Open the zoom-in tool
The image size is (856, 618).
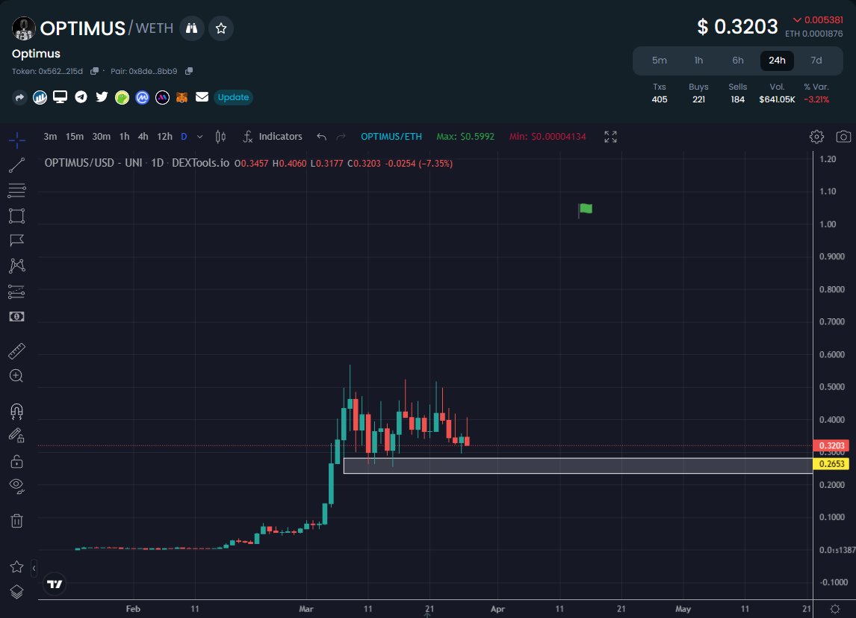coord(16,376)
